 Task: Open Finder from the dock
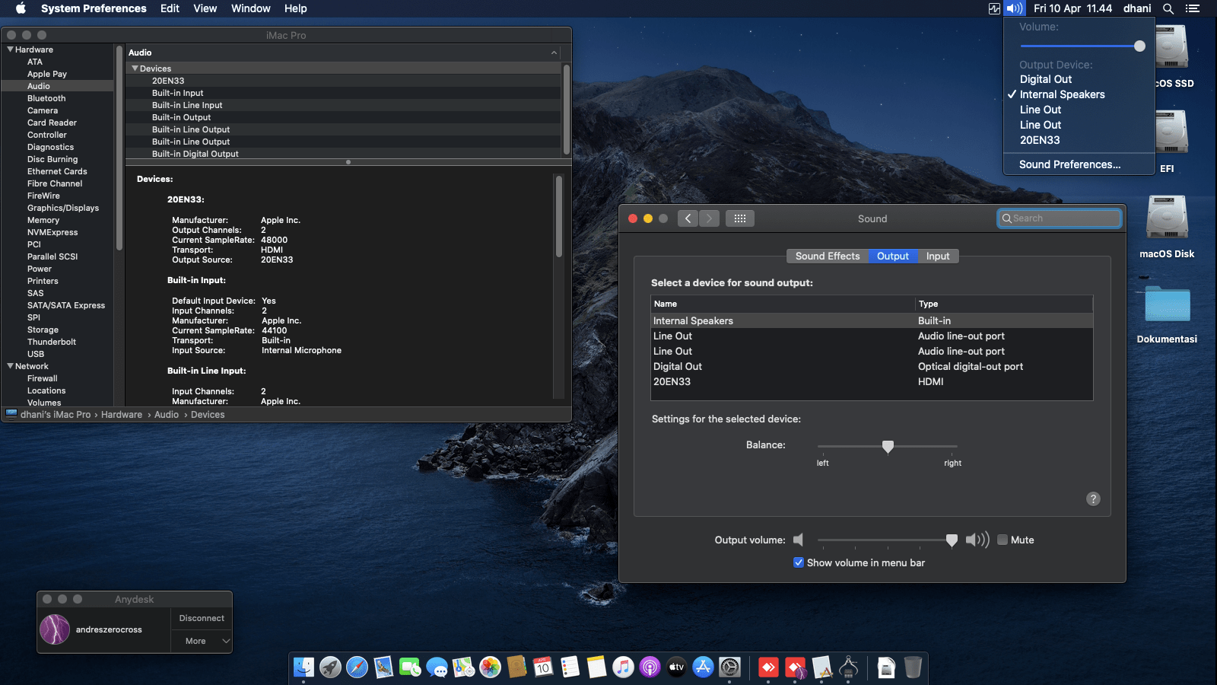(303, 667)
